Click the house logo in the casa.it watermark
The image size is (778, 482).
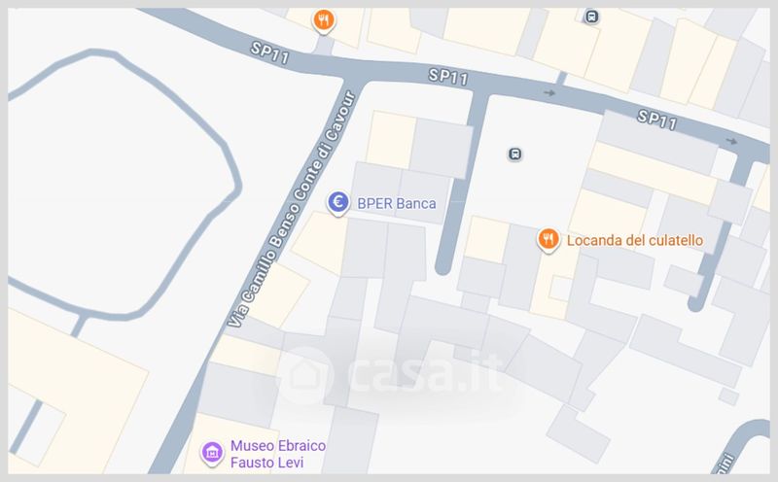[x=305, y=375]
